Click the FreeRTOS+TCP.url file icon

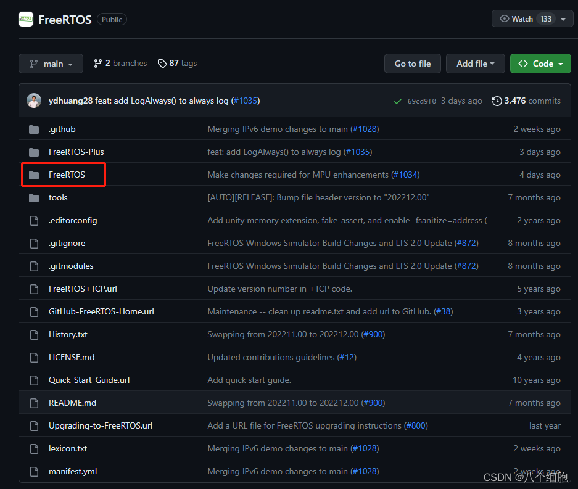point(34,289)
